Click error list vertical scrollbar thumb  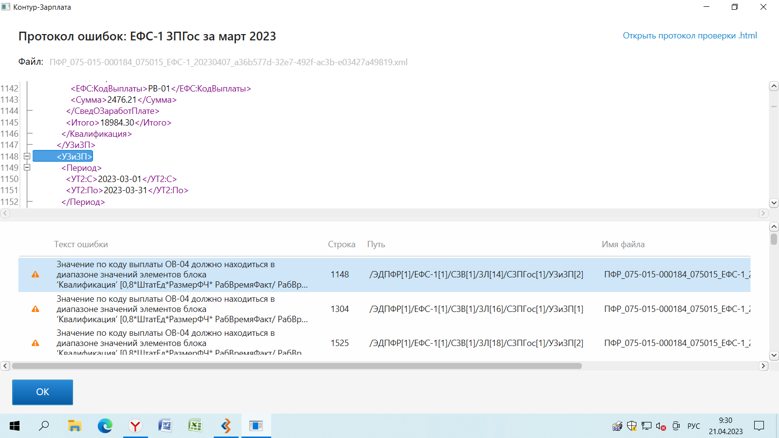tap(774, 239)
